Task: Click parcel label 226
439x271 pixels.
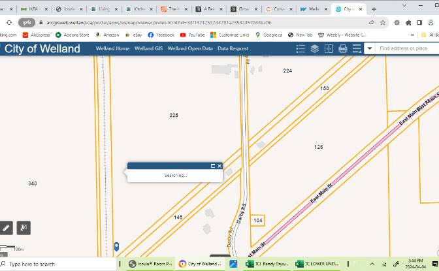Action: click(x=174, y=115)
